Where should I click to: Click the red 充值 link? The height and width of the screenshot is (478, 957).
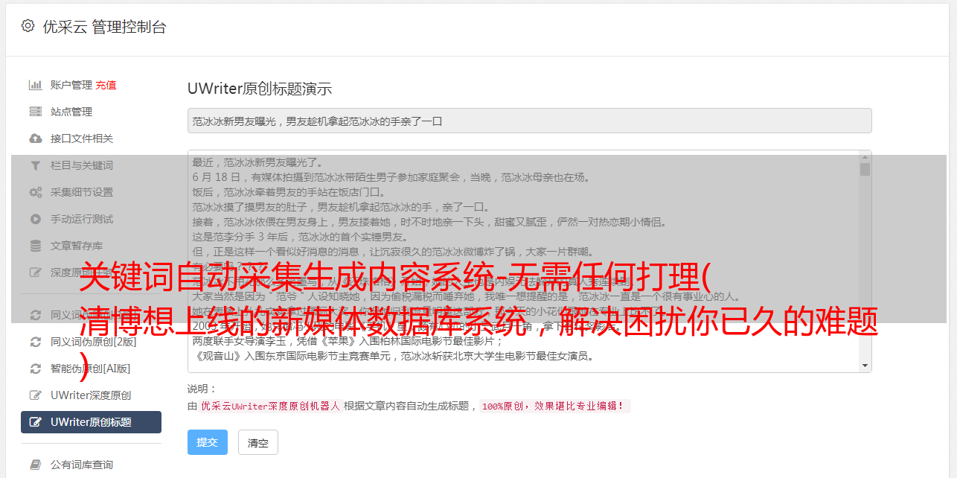click(x=106, y=85)
